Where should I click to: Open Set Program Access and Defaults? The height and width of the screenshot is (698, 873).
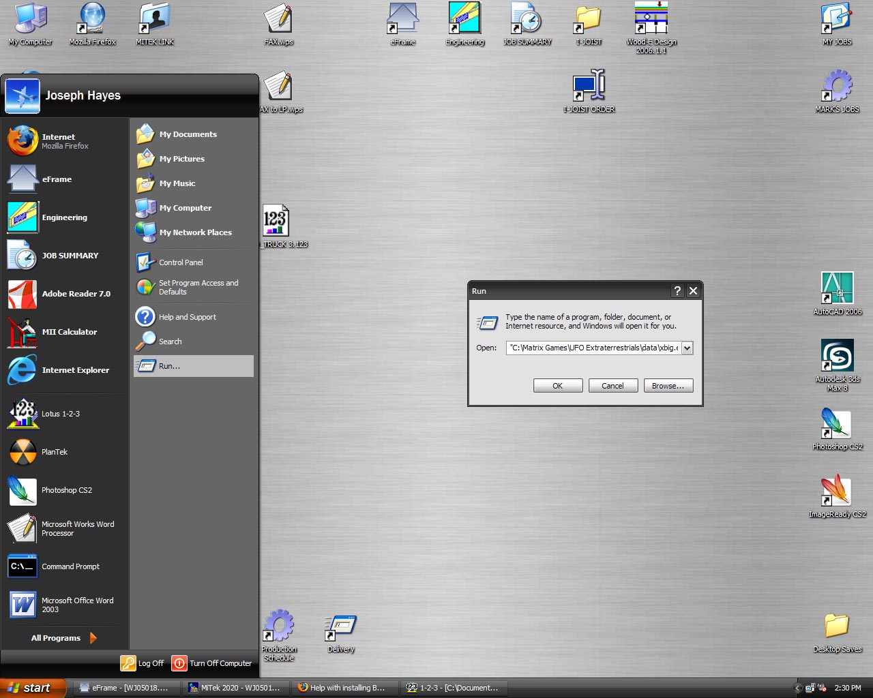click(x=194, y=287)
